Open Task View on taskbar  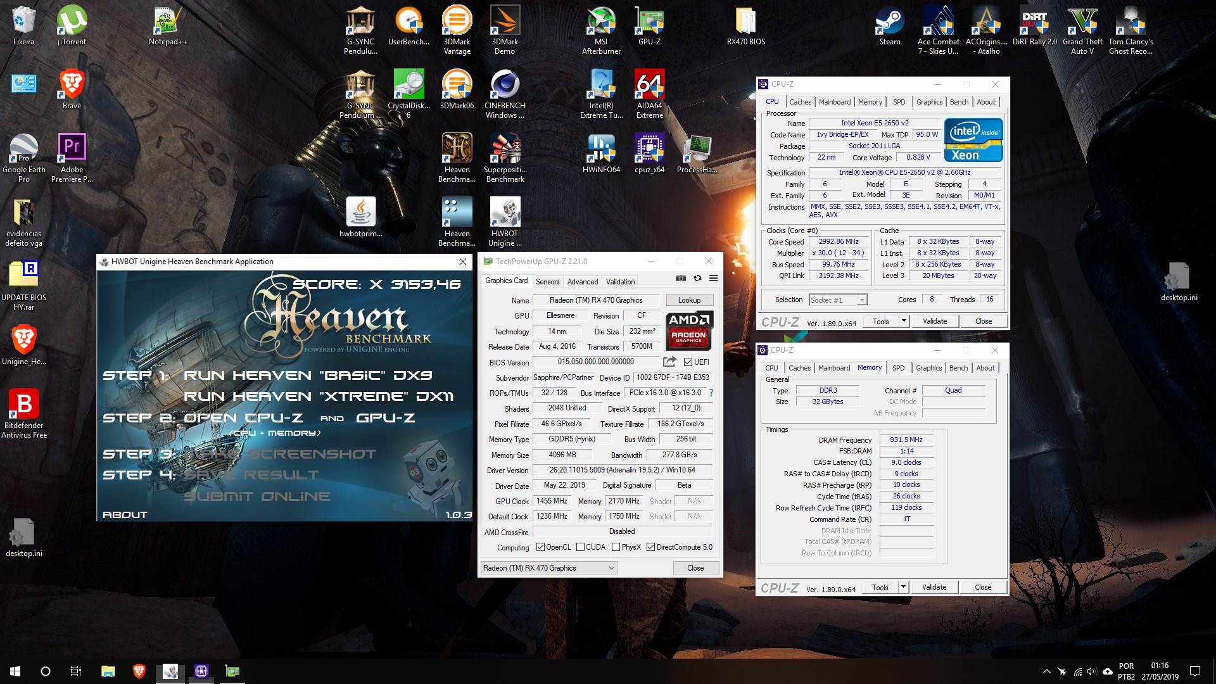[76, 671]
